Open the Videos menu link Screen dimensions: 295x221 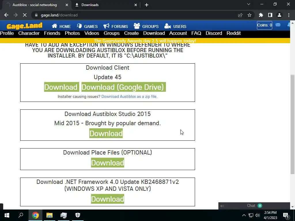click(92, 33)
